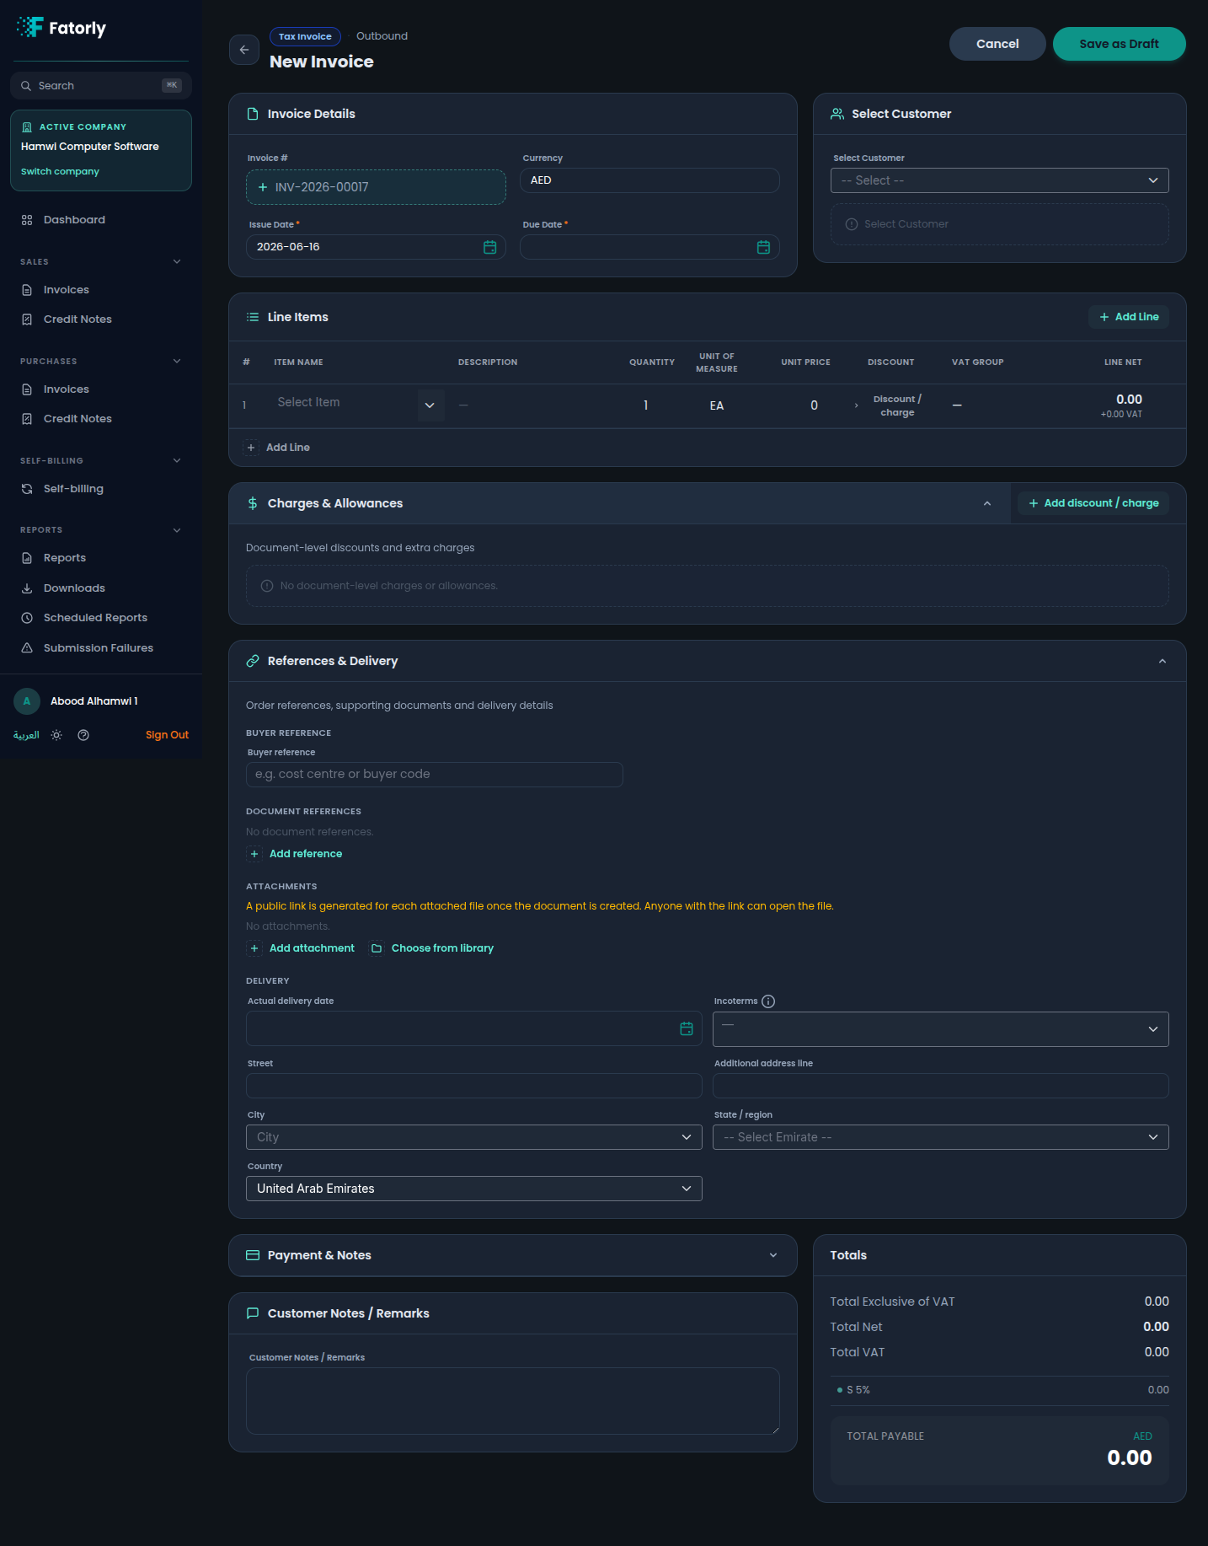The image size is (1208, 1546).
Task: Open the Issue Date calendar picker icon
Action: tap(489, 247)
